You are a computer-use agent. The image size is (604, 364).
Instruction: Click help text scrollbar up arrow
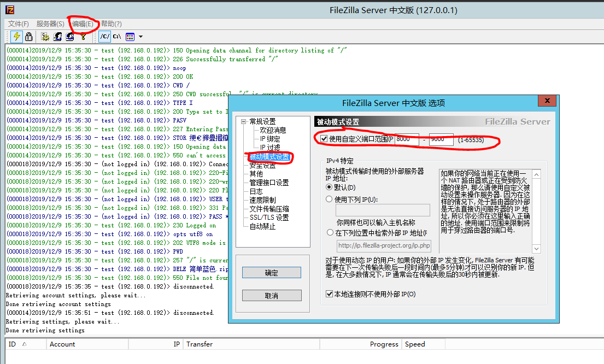[536, 174]
